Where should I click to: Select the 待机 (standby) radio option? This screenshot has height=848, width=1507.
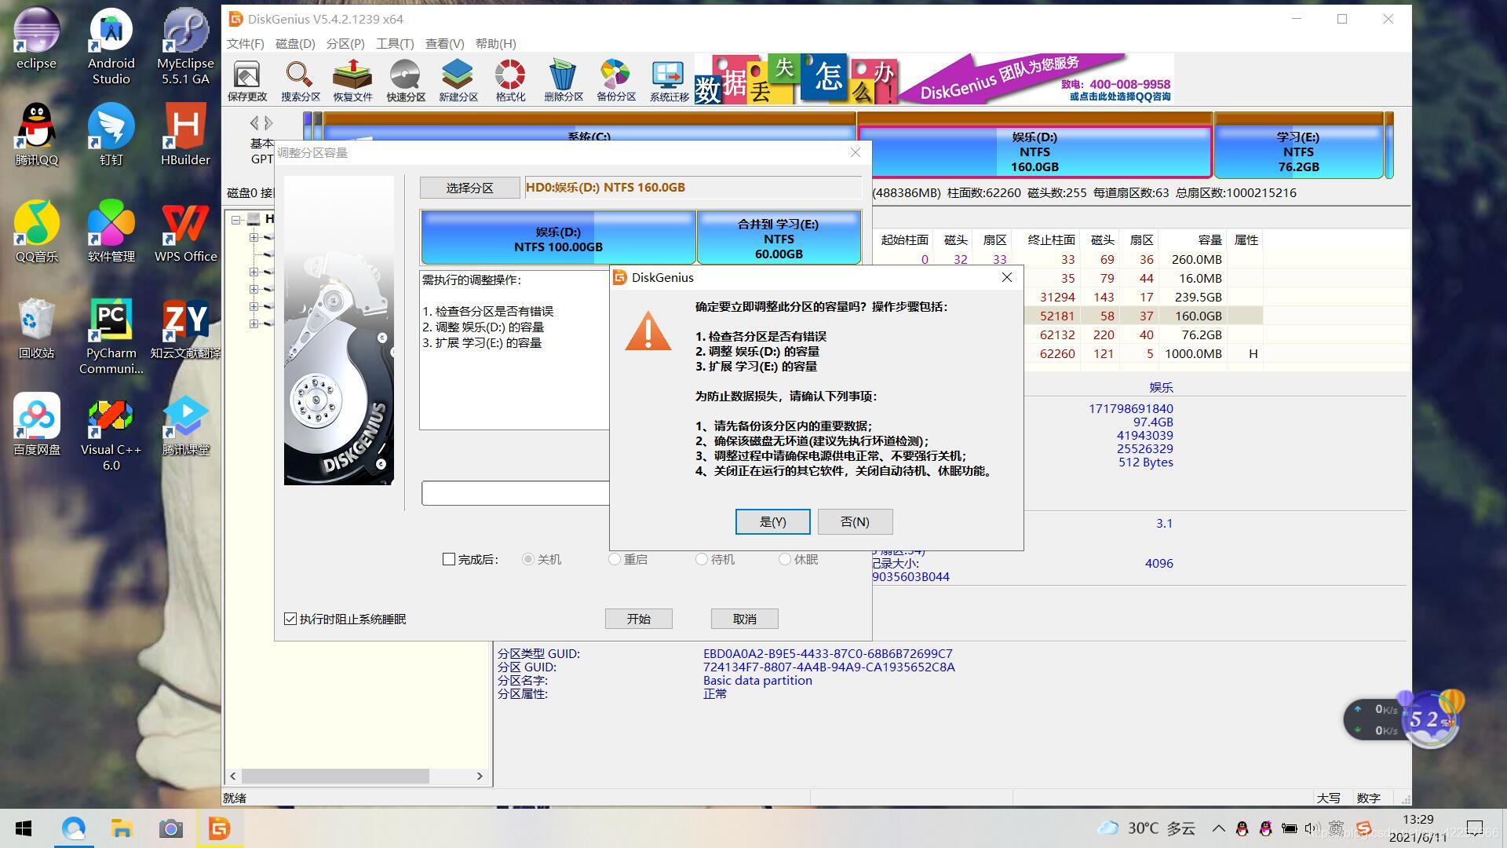tap(702, 559)
